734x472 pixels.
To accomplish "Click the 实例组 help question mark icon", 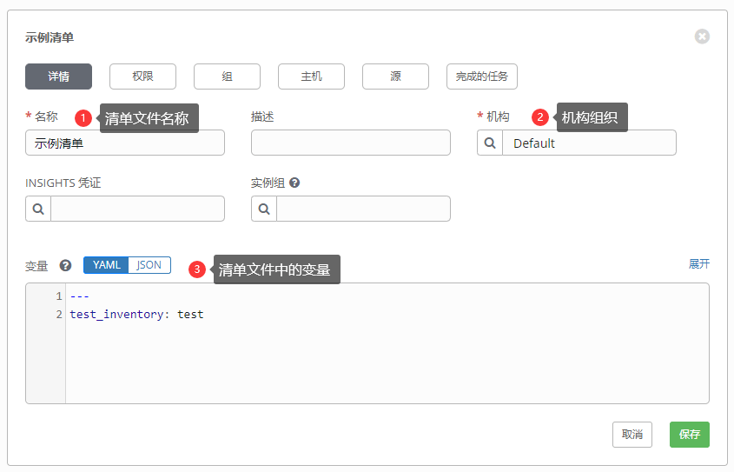I will click(294, 183).
